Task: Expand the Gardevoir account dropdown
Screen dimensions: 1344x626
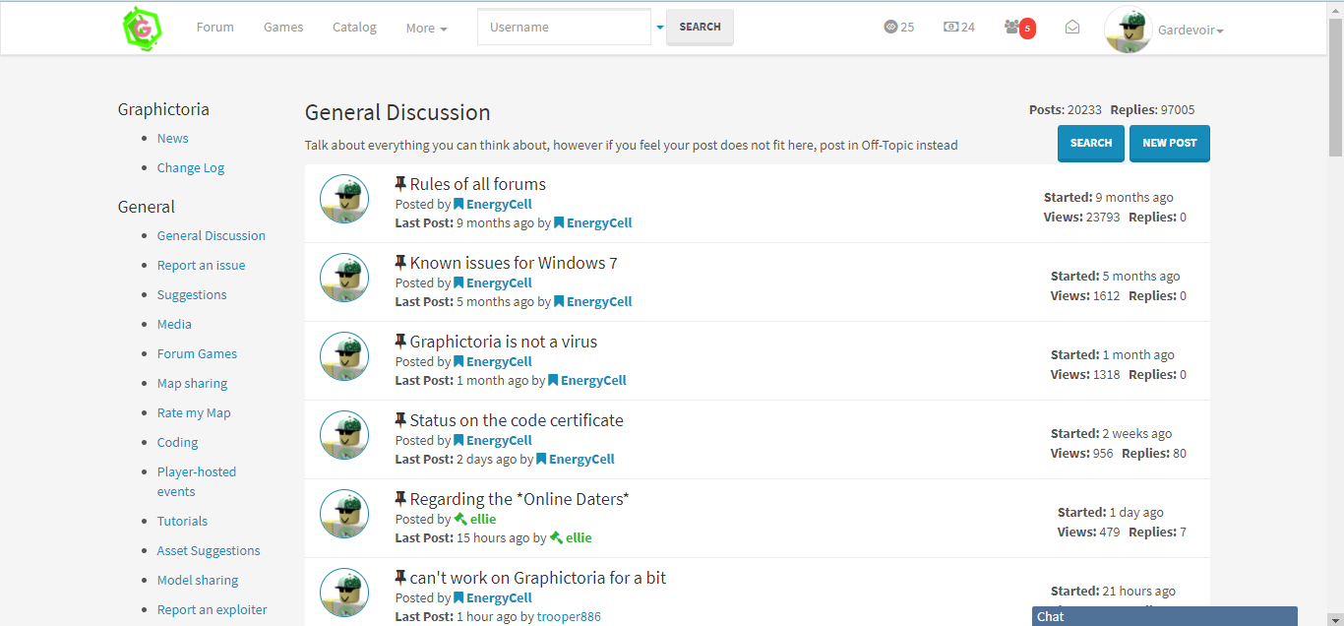Action: 1191,31
